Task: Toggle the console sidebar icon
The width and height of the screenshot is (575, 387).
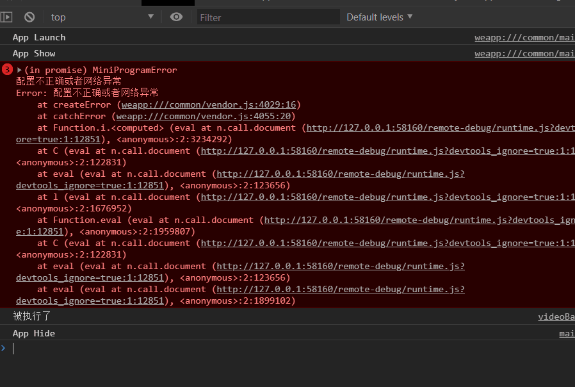Action: pos(6,17)
